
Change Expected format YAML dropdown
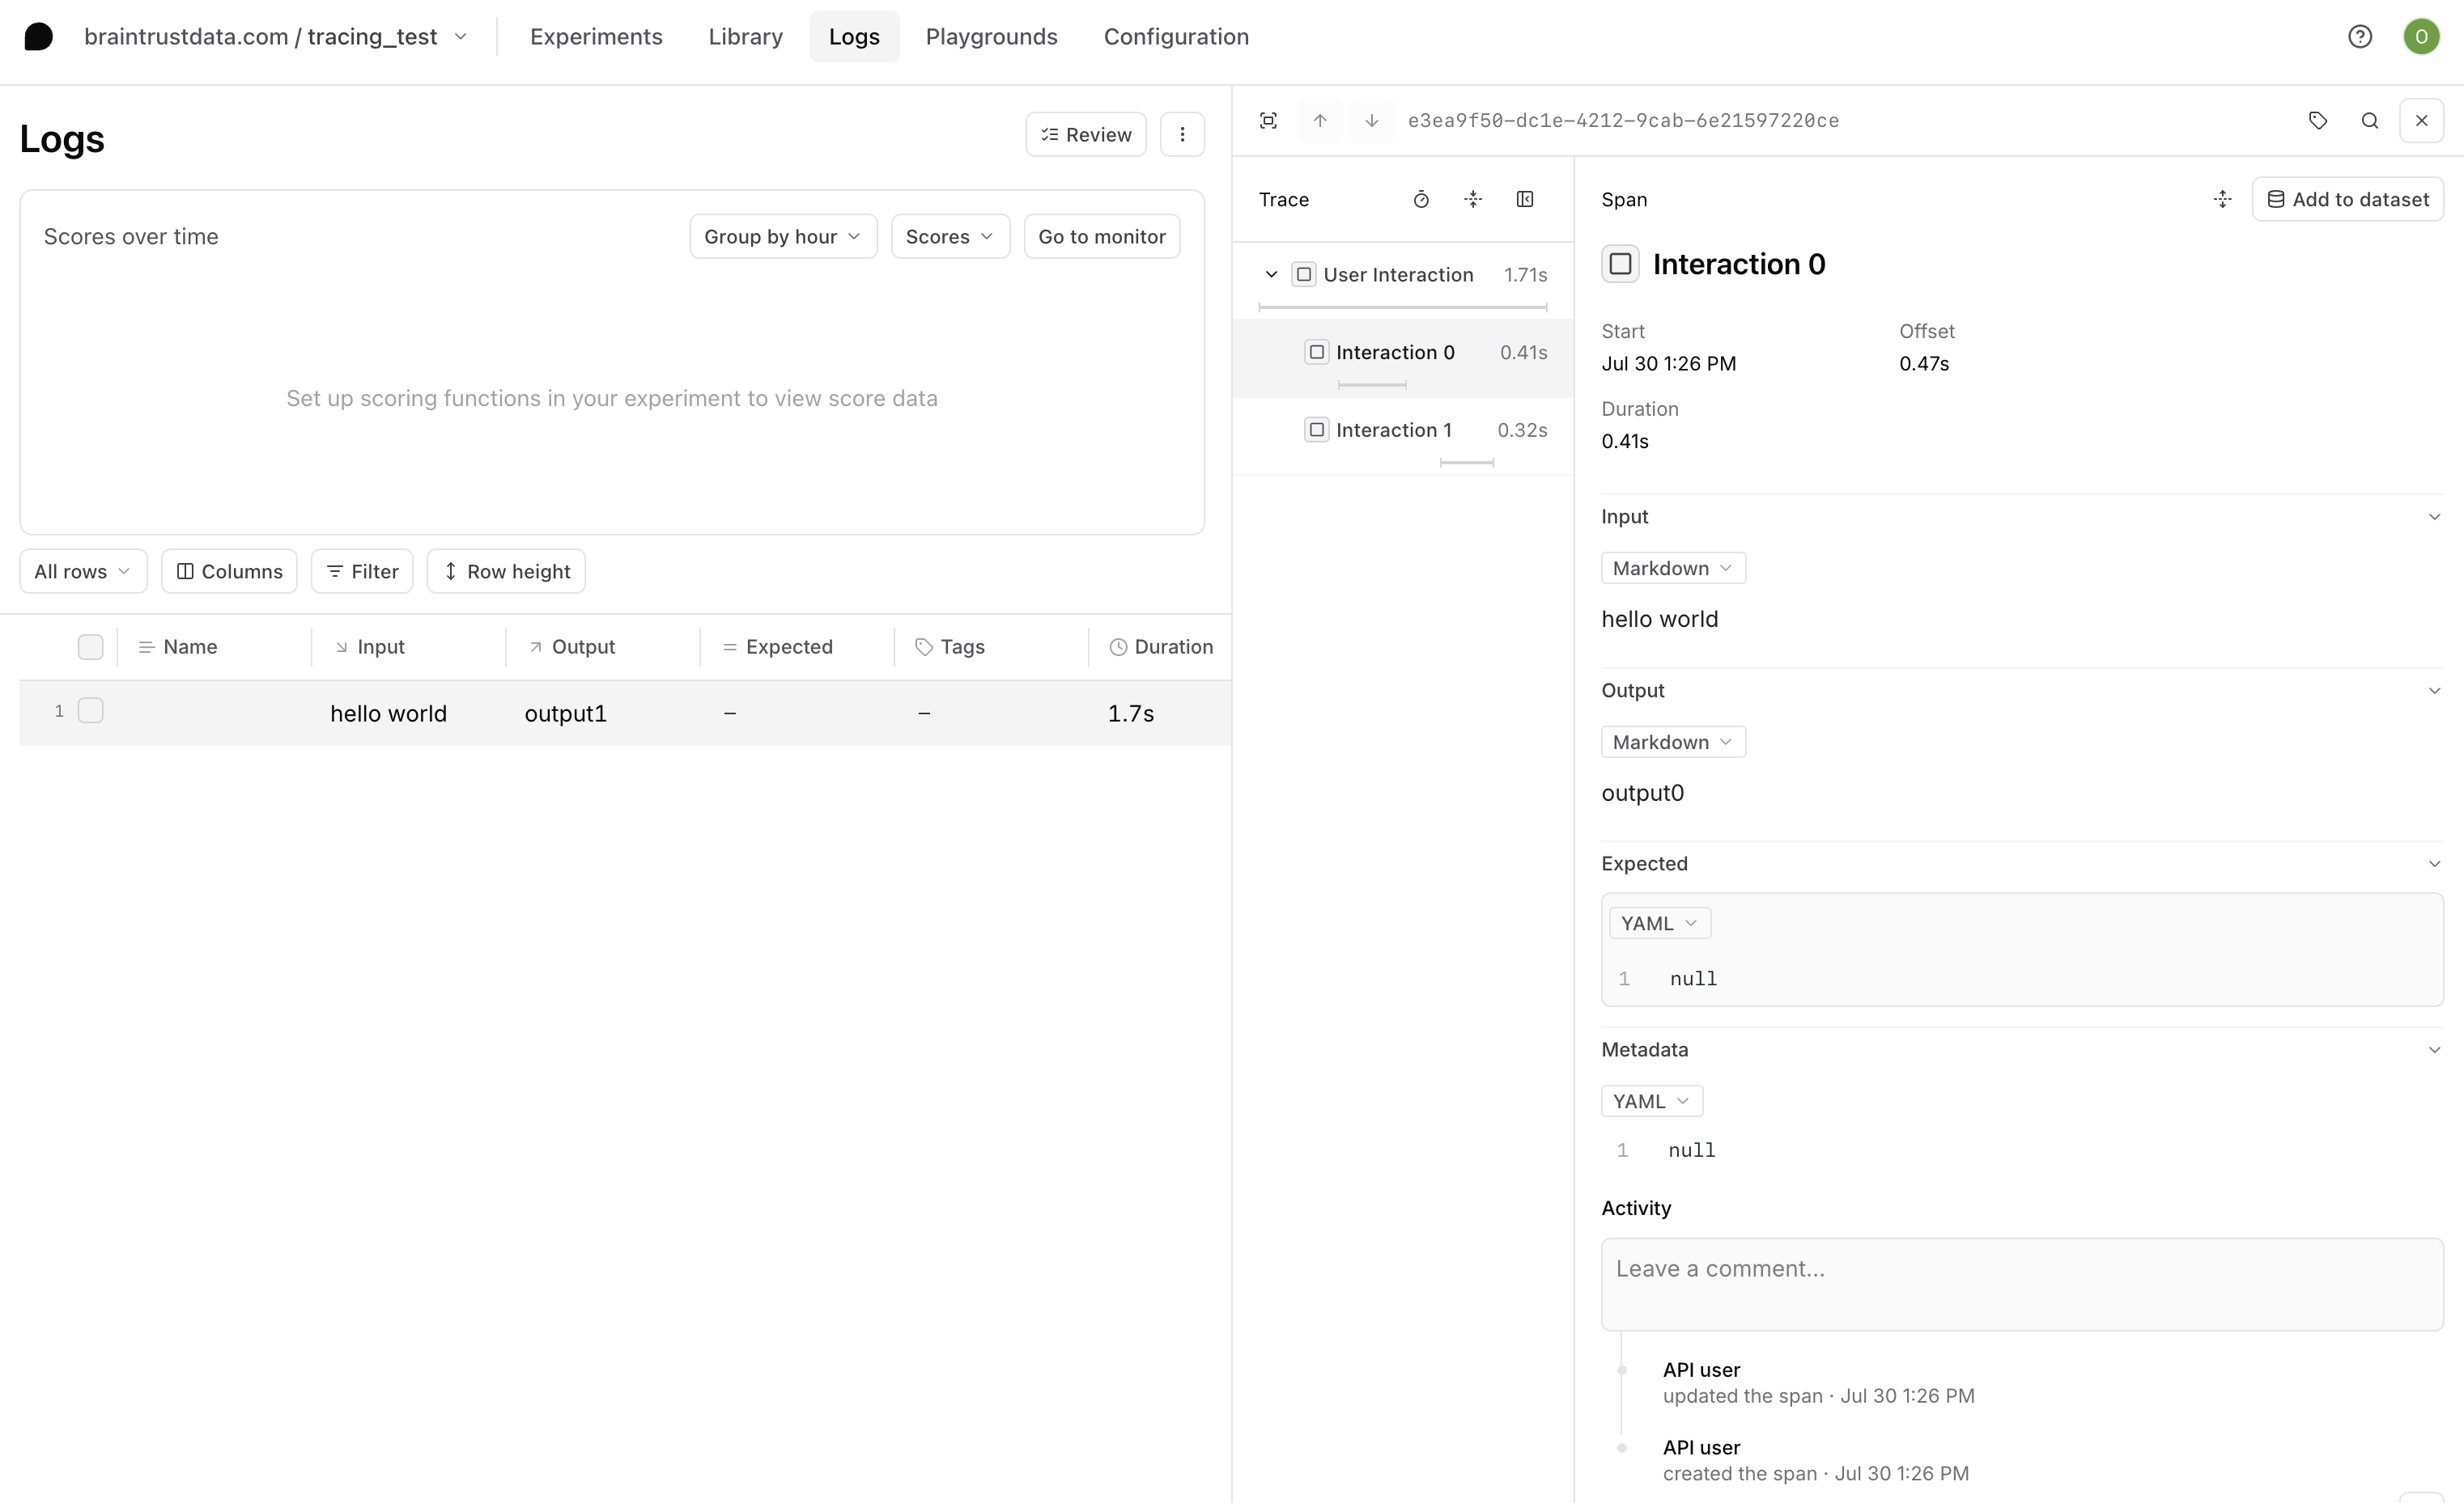point(1660,923)
